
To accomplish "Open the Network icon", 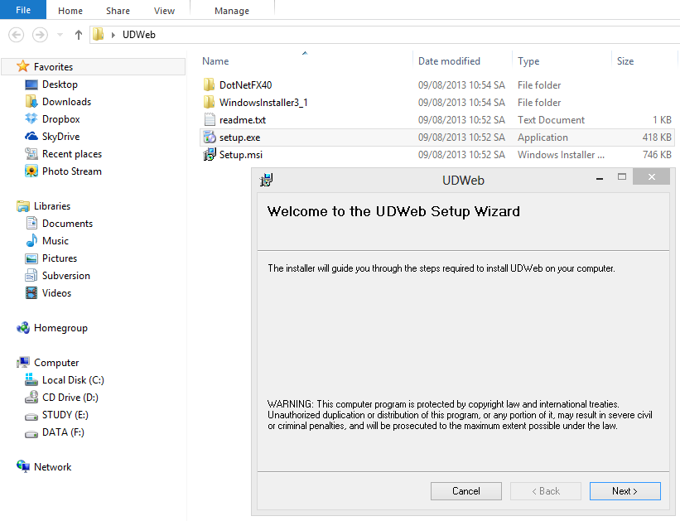I will point(23,466).
